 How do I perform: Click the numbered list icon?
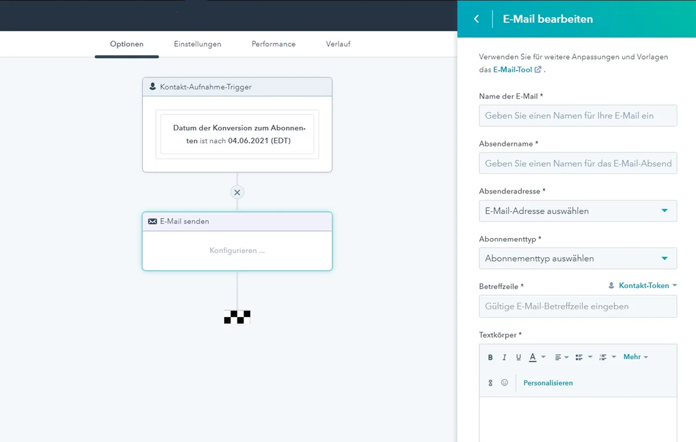point(602,357)
